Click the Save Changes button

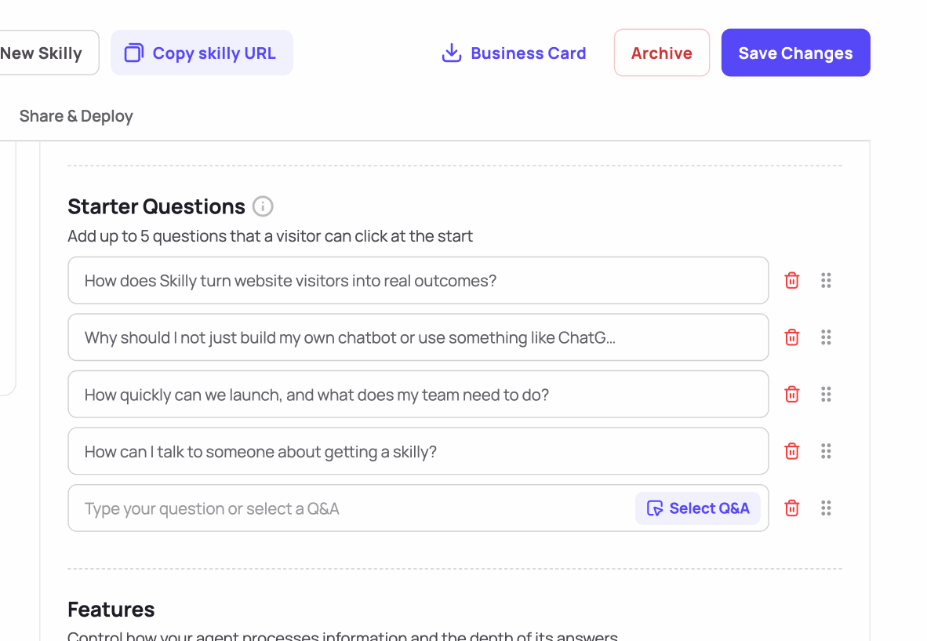coord(795,53)
